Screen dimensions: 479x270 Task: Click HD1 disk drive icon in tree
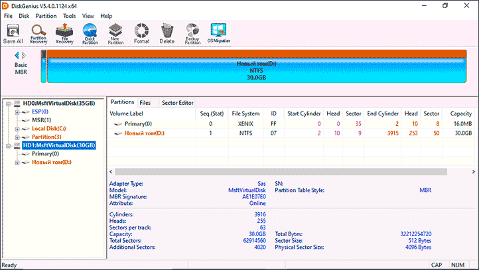(x=17, y=145)
